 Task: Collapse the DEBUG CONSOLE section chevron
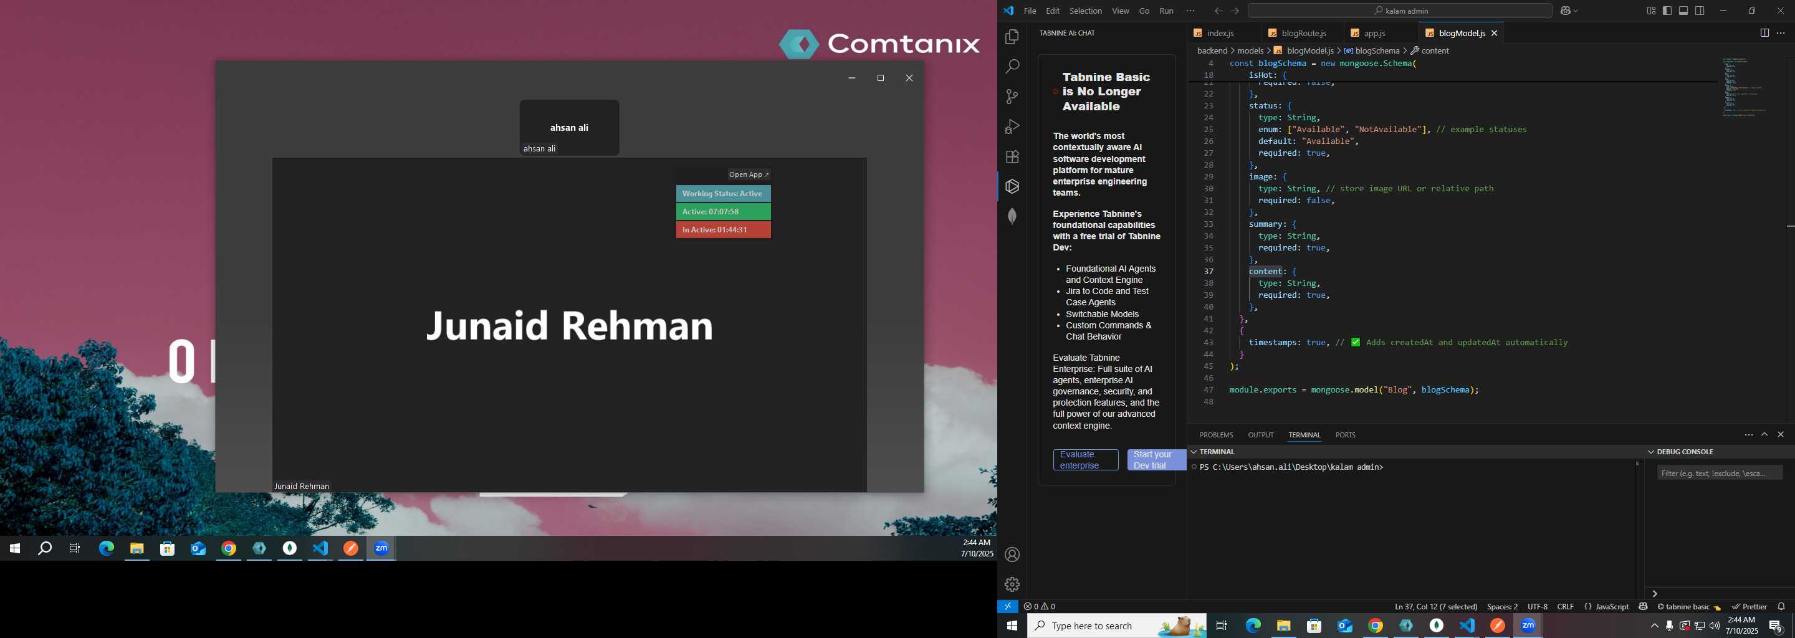tap(1650, 452)
